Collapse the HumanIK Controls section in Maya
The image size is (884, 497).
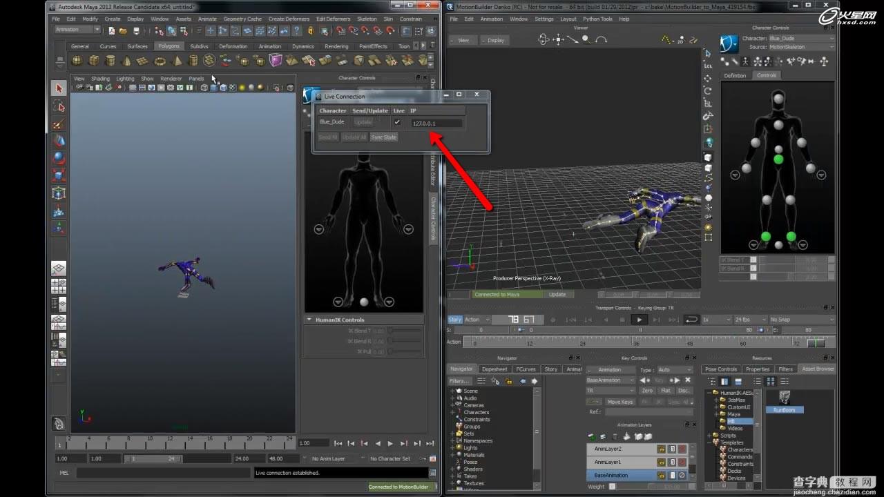click(309, 320)
